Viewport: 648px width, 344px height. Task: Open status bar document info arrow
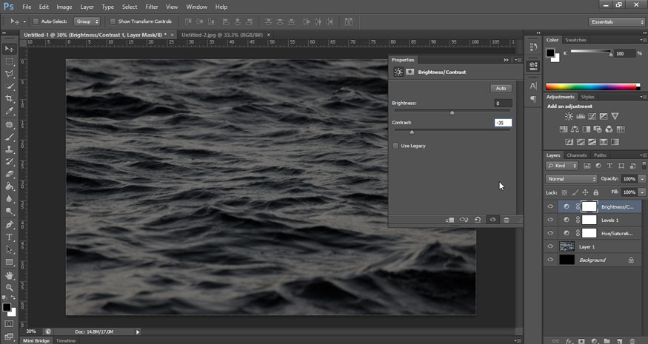point(138,331)
